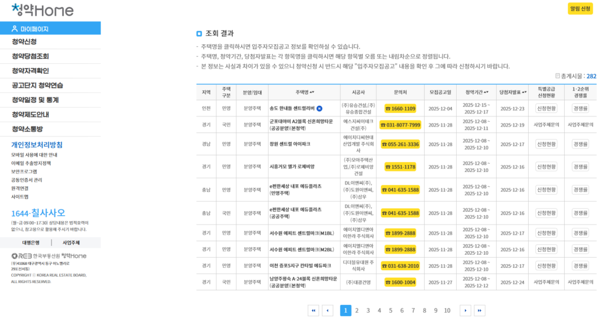Click the 모집공고일 column header

440,93
